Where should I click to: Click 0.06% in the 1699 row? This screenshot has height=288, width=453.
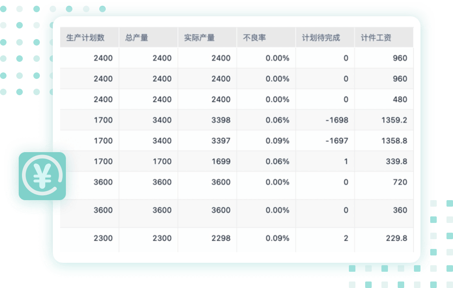click(x=266, y=161)
